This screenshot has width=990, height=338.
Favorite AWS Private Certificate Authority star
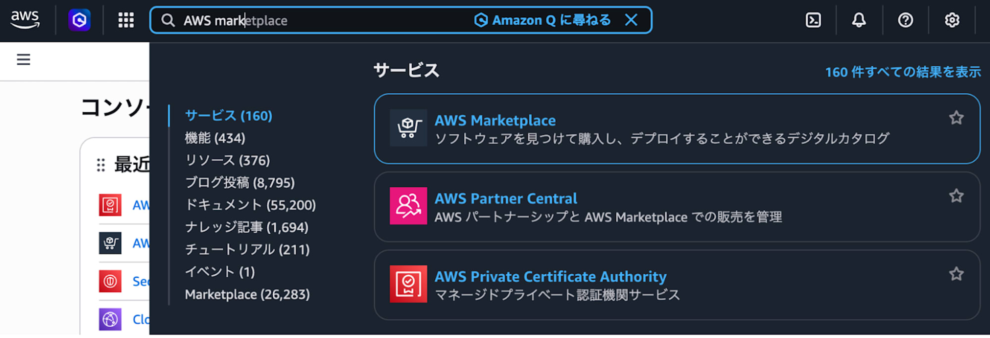click(x=956, y=274)
